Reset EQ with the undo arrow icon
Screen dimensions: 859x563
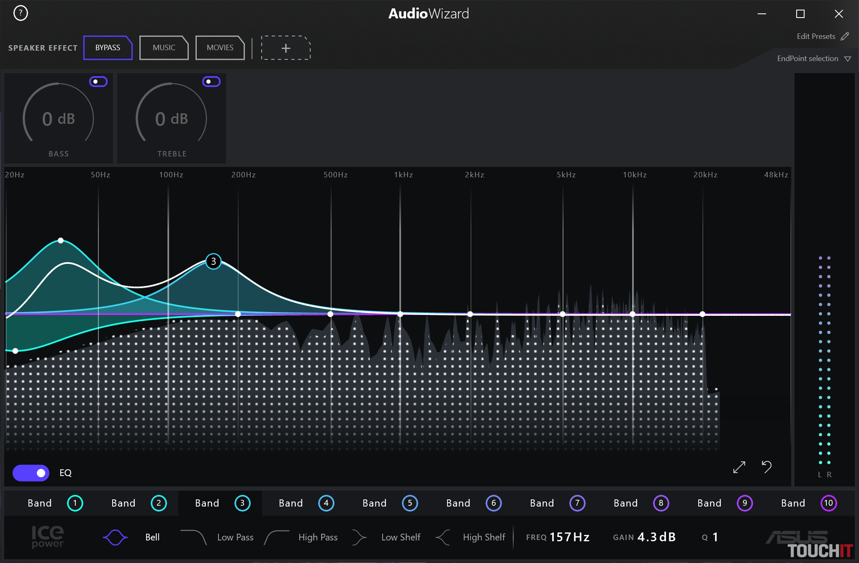(x=766, y=467)
